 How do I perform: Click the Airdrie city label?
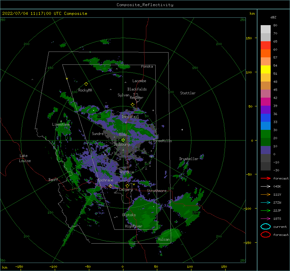coord(127,172)
